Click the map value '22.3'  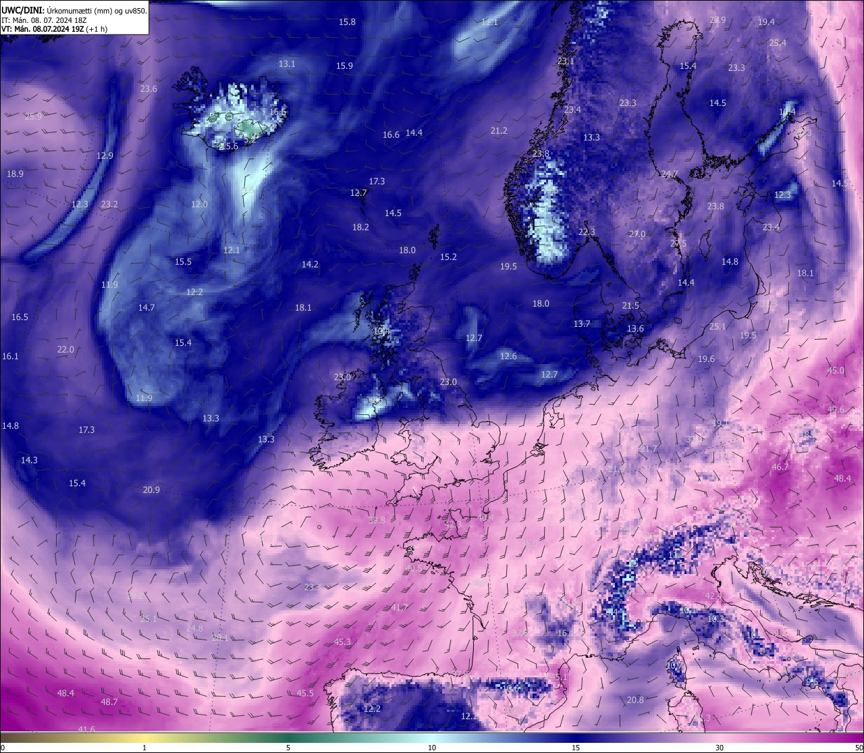tap(587, 232)
